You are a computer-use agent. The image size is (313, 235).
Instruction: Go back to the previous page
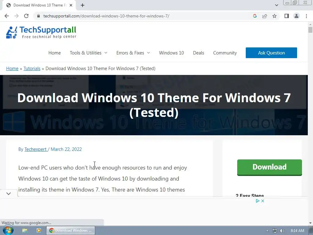[7, 16]
